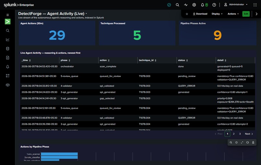
Task: Open the Display dropdown
Action: [x=217, y=14]
